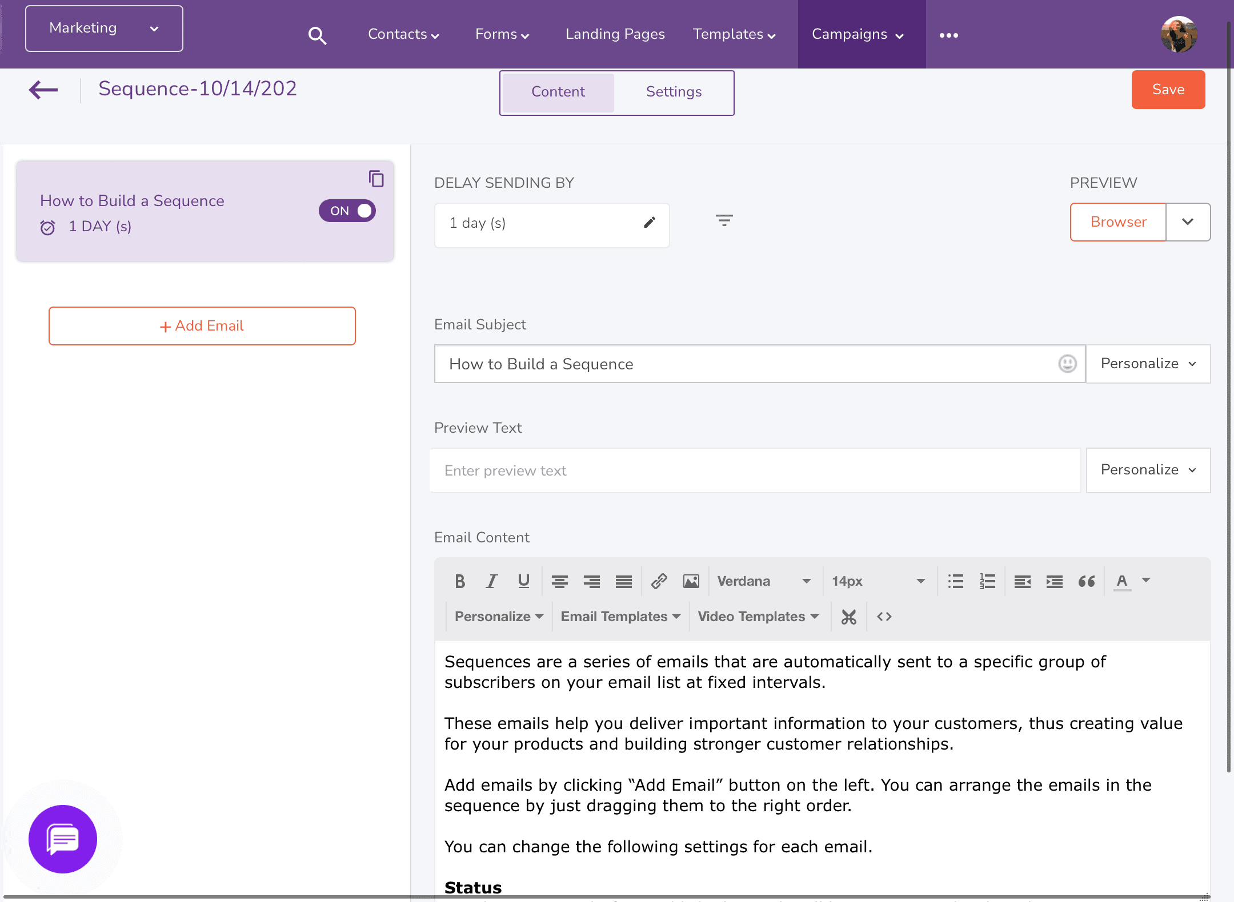Expand the Campaigns menu
This screenshot has width=1234, height=902.
[862, 34]
